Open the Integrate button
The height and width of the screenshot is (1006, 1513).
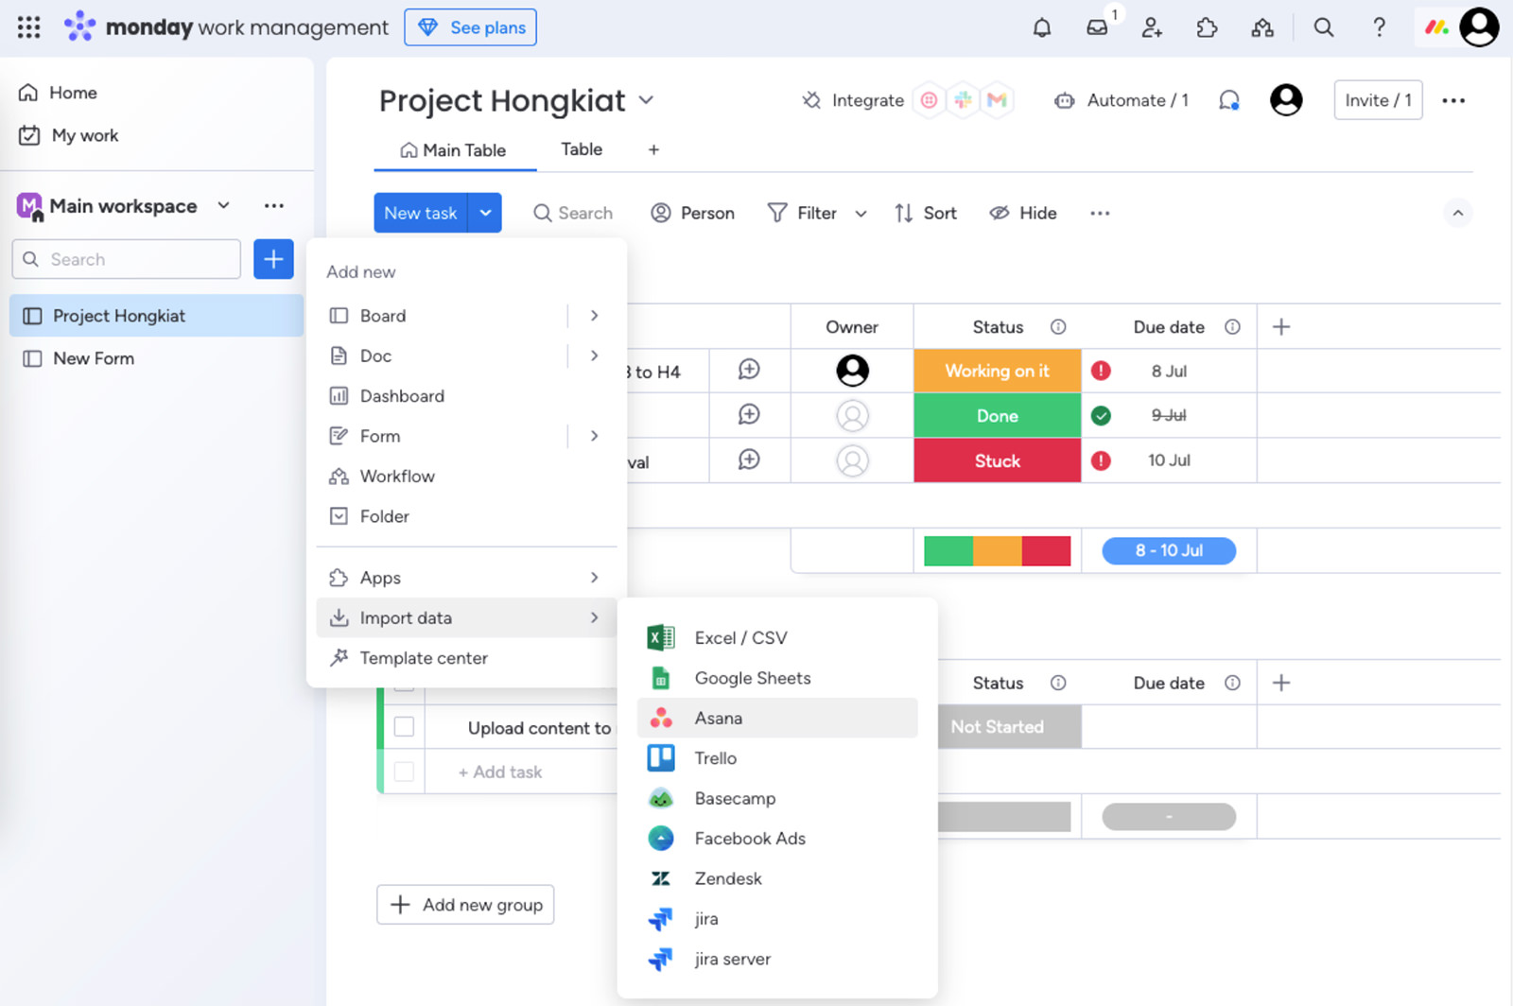click(x=853, y=100)
